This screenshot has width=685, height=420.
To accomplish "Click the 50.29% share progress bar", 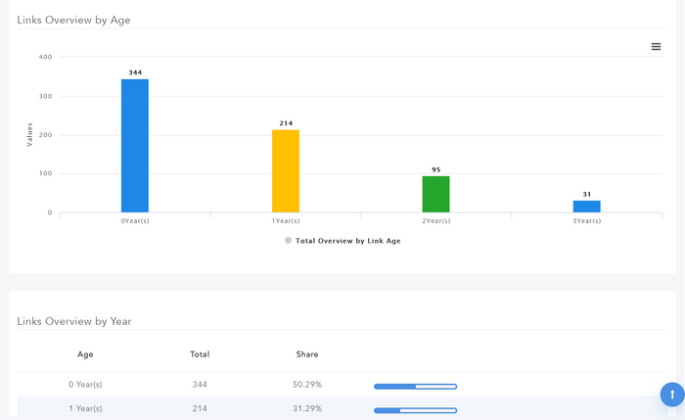I will (x=416, y=387).
